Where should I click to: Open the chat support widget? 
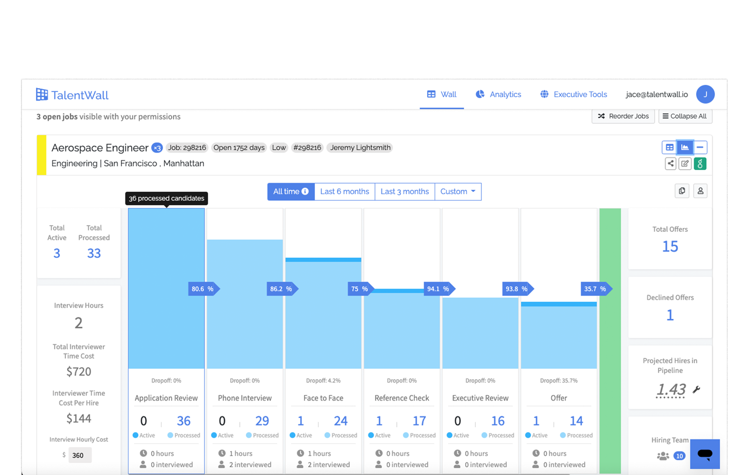pyautogui.click(x=705, y=454)
